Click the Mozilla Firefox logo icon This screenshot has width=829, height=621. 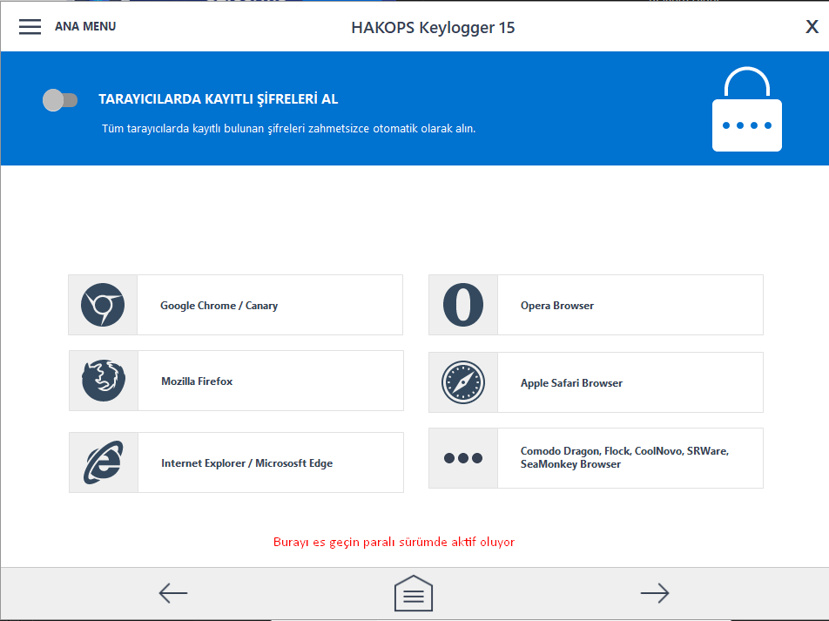[x=104, y=381]
